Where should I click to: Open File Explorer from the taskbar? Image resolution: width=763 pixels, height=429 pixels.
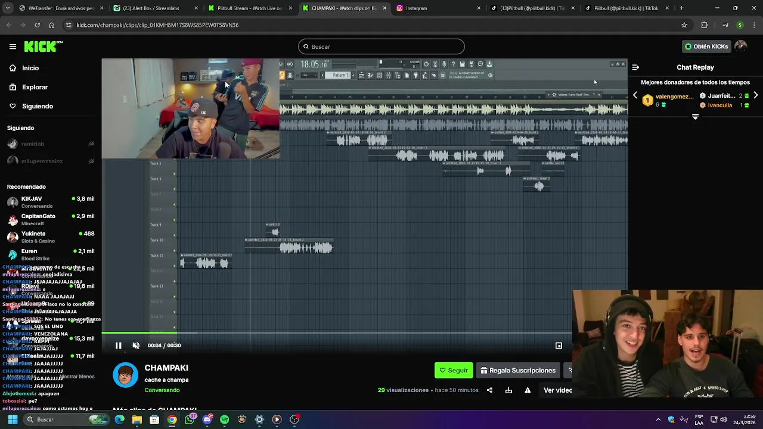click(x=137, y=419)
